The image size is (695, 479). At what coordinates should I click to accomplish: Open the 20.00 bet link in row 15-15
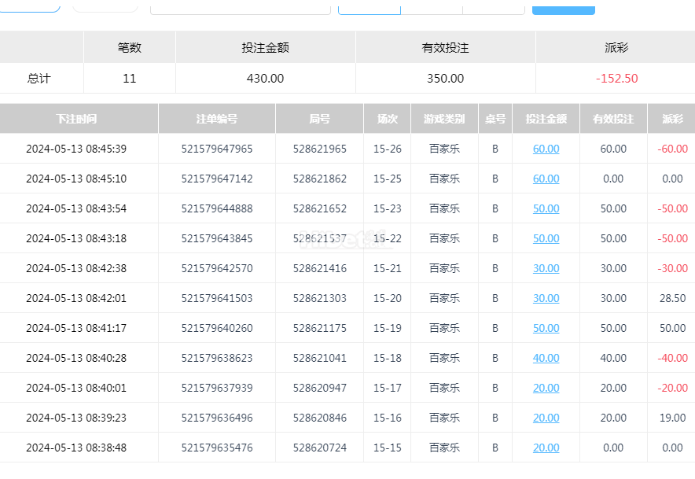546,448
